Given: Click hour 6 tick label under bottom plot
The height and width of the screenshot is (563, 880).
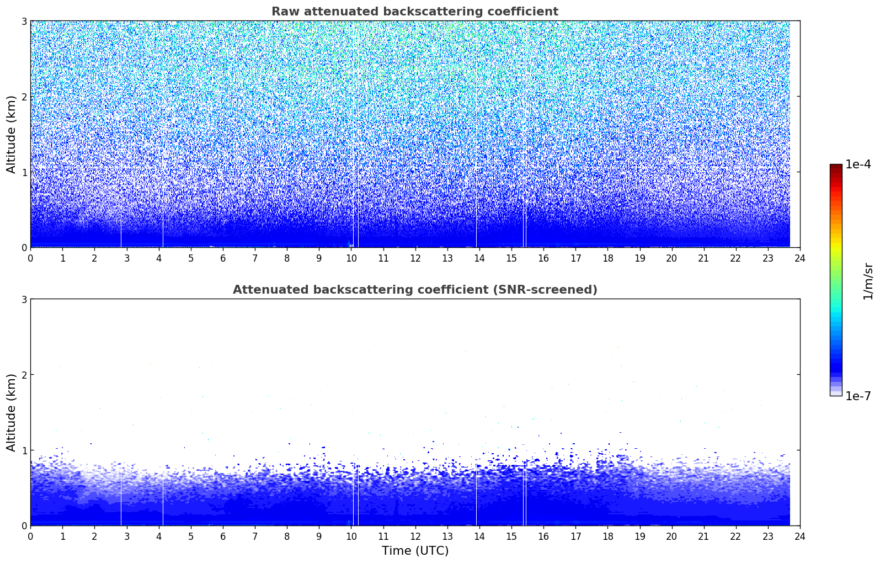Looking at the screenshot, I should (223, 536).
